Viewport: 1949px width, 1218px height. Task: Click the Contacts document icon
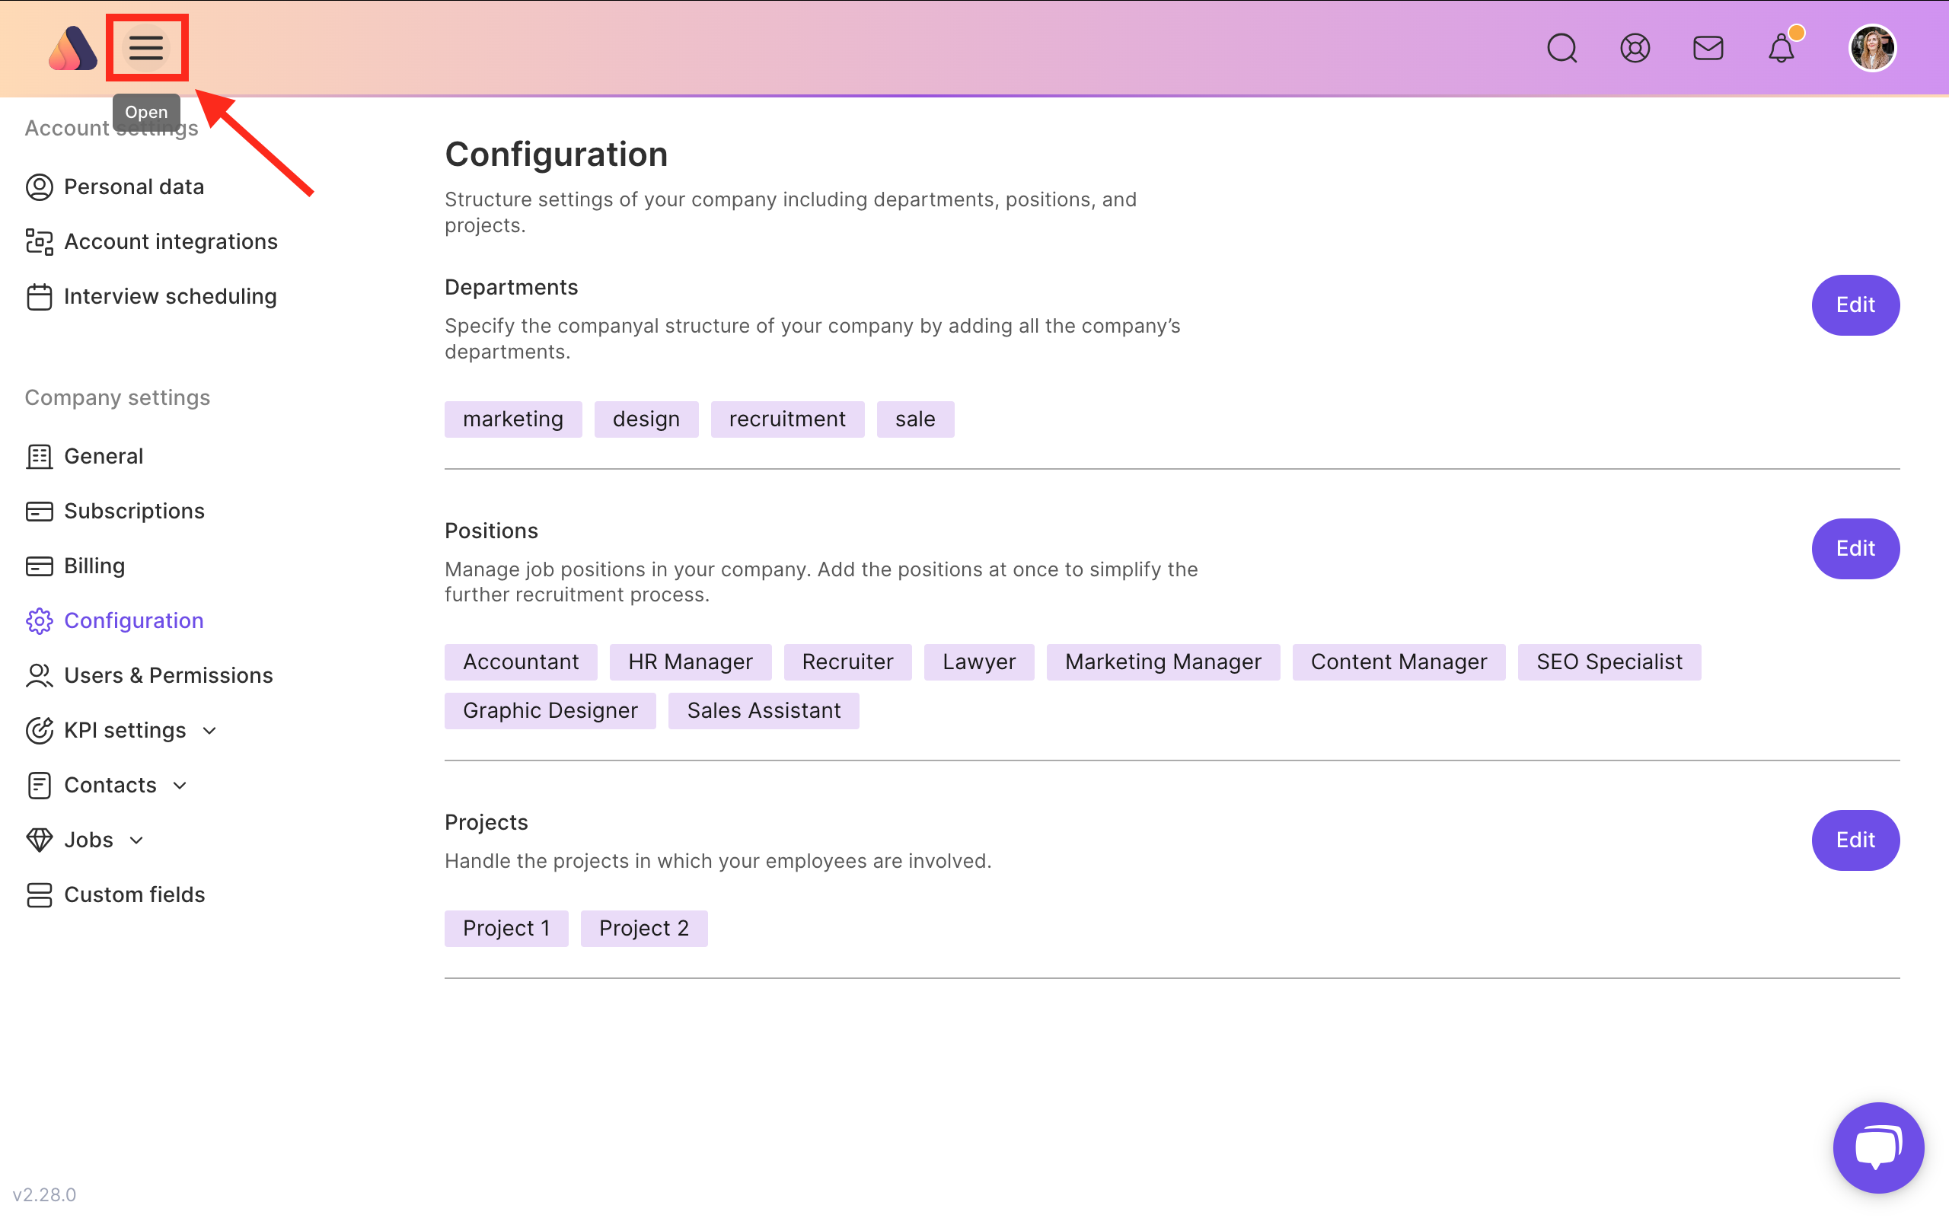click(x=40, y=785)
